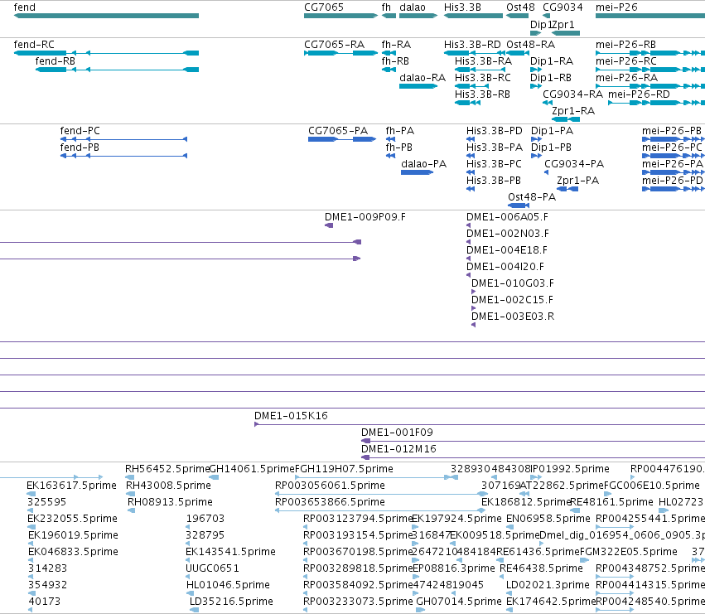Click BAC end DME1-006A05.F
The width and height of the screenshot is (705, 614).
[507, 217]
